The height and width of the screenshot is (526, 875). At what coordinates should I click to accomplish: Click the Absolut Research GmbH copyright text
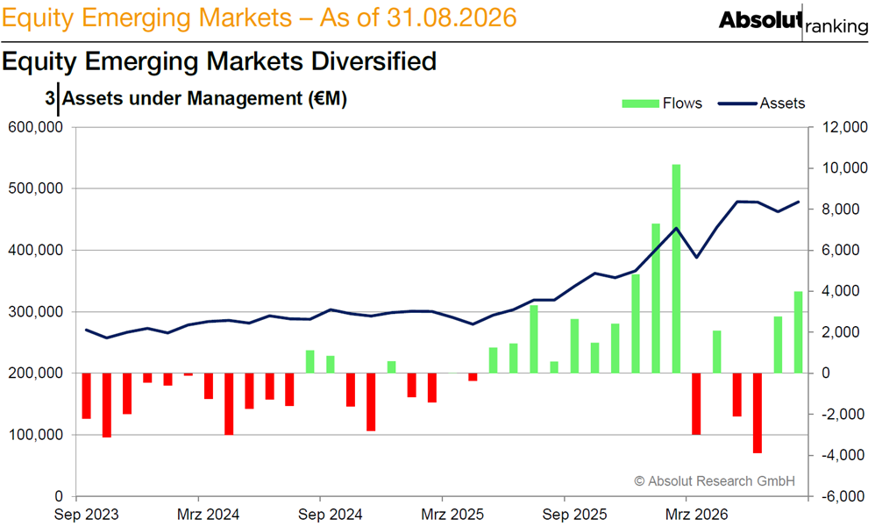click(x=715, y=480)
